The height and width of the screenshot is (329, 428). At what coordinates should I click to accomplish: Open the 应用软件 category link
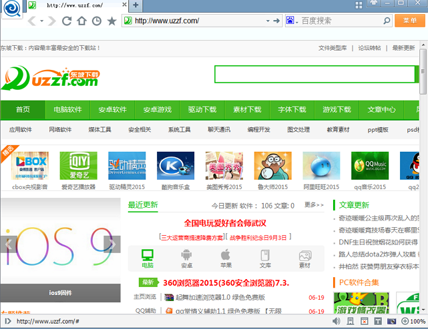pos(21,130)
